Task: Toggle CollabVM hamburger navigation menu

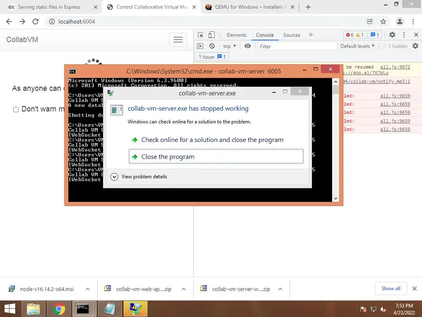Action: 178,40
